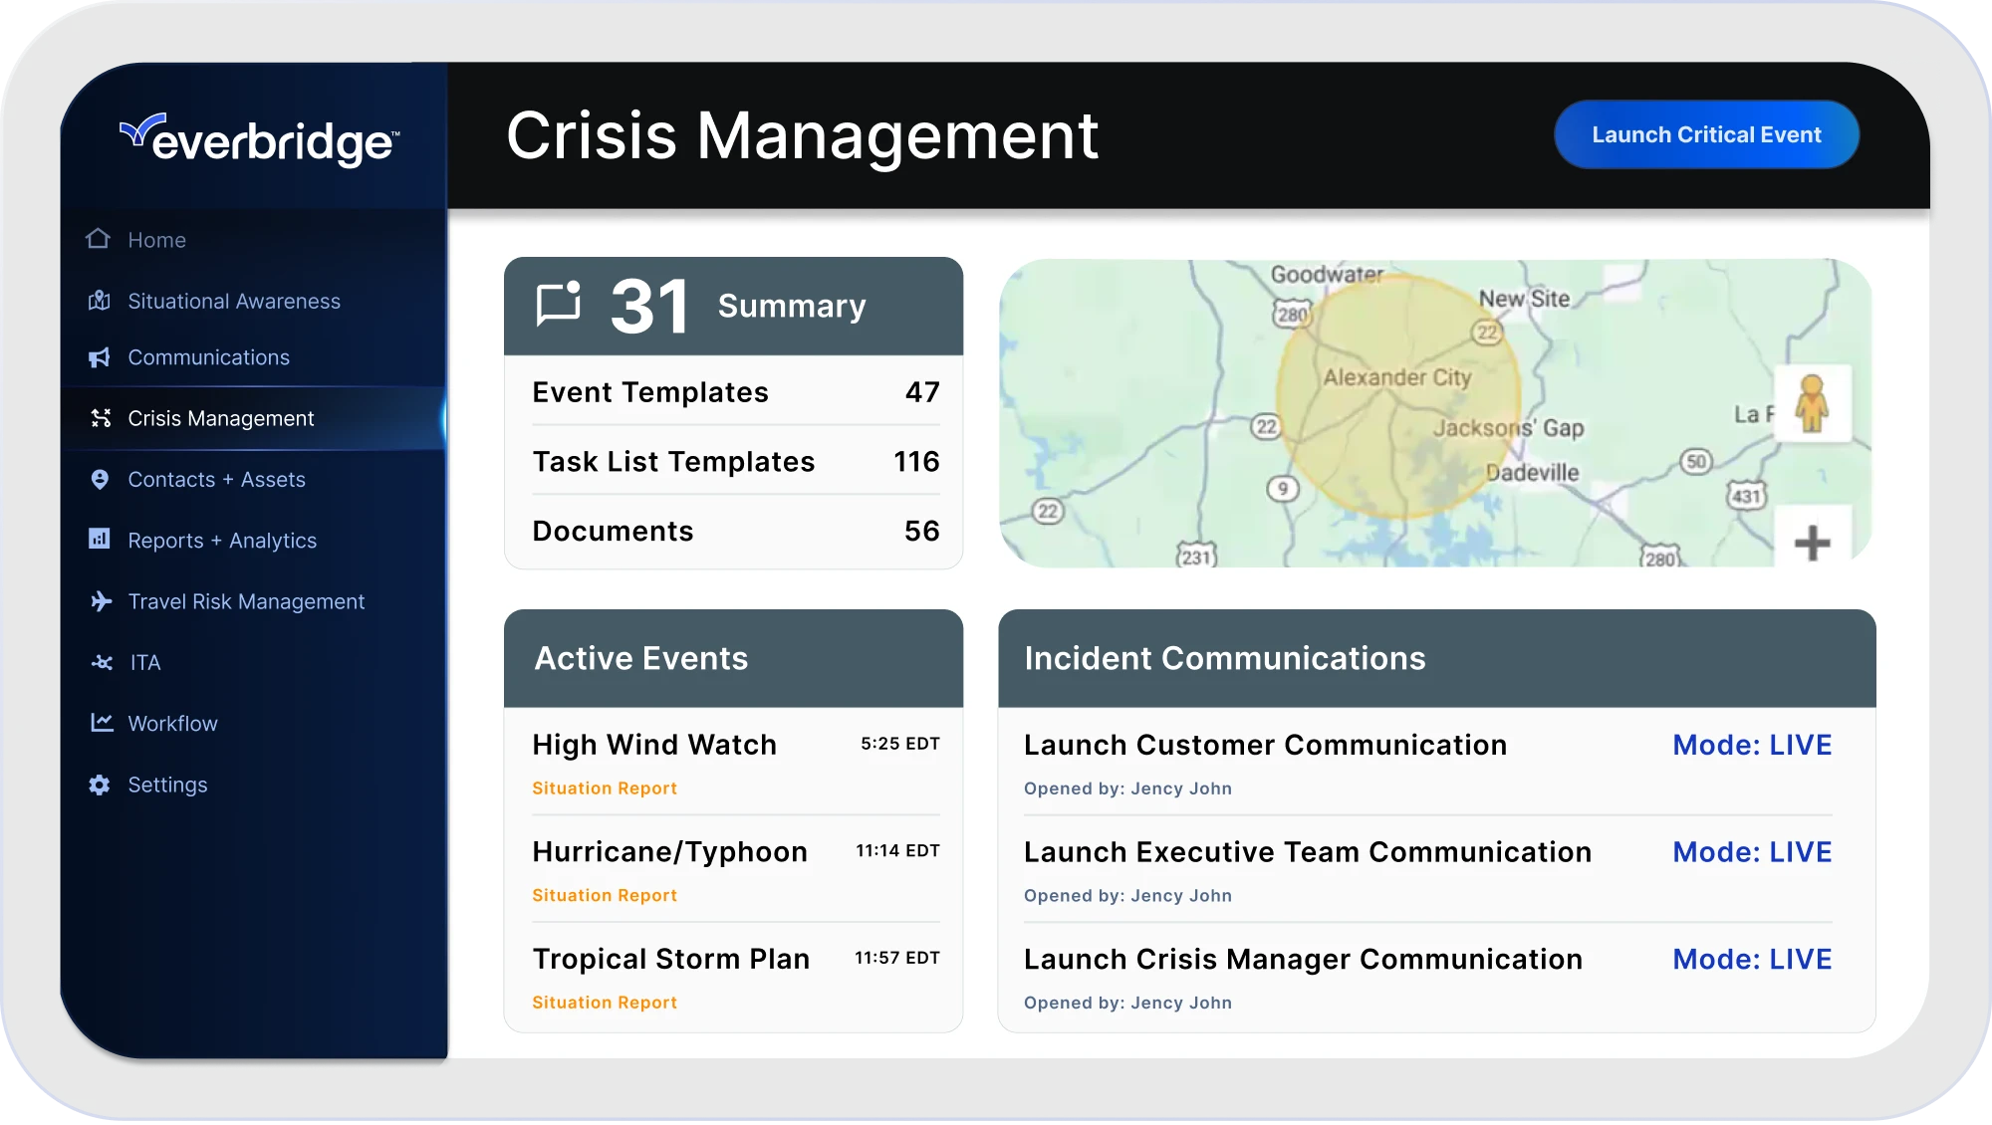
Task: Click the 116 Task List Templates count
Action: (x=916, y=462)
